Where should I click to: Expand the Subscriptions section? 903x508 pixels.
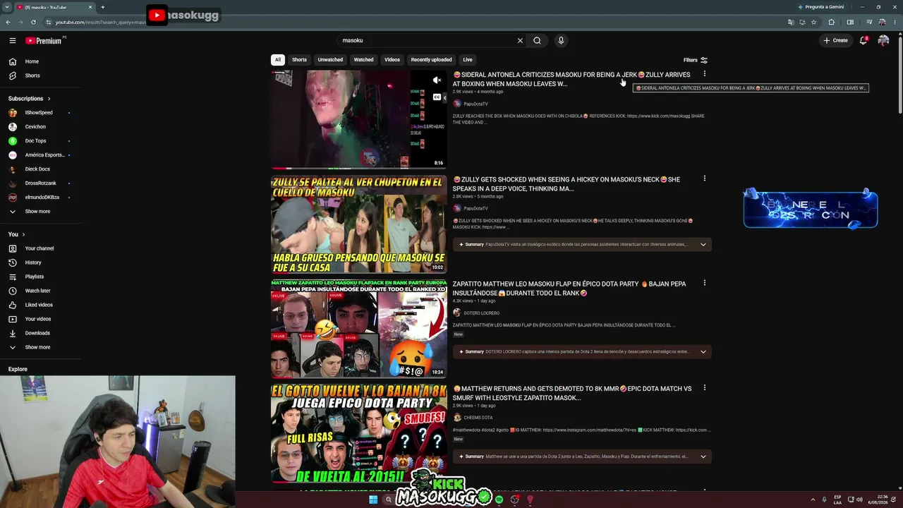coord(30,99)
